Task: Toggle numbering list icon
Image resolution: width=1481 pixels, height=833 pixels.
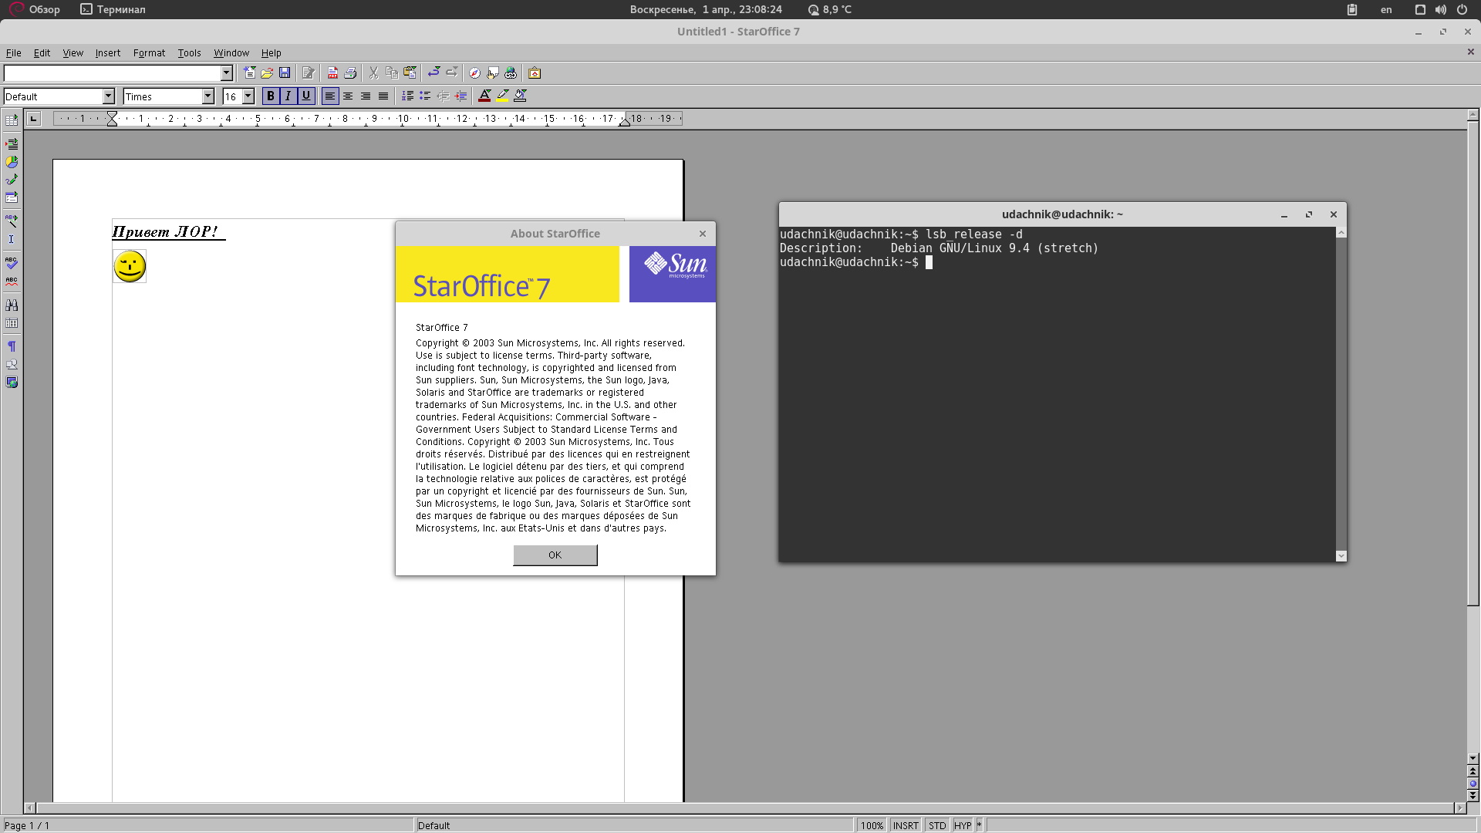Action: (407, 96)
